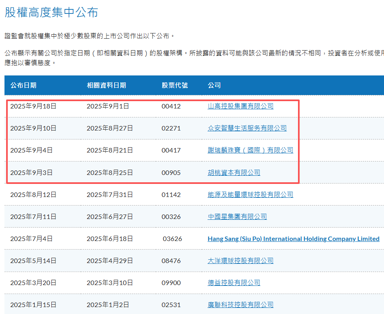Click stock code 00417
This screenshot has width=384, height=314.
(171, 150)
